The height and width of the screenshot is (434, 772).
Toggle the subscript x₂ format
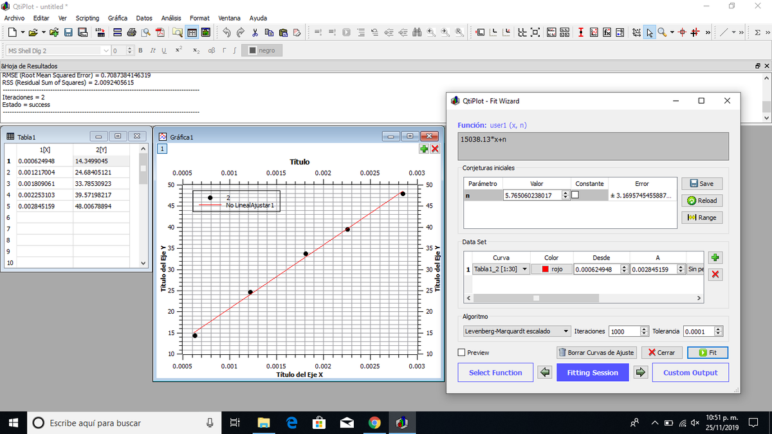coord(196,50)
